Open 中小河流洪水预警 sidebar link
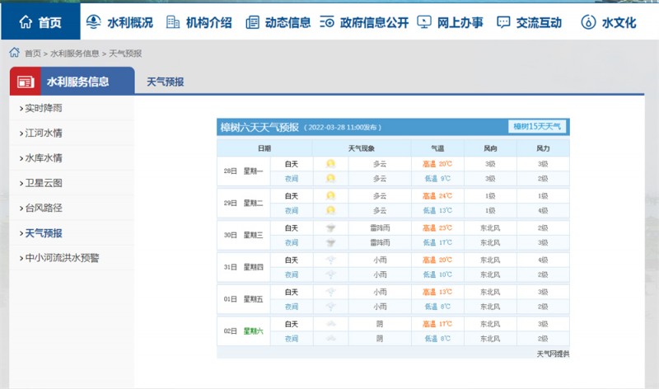Screen dimensions: 659x389 coord(62,258)
